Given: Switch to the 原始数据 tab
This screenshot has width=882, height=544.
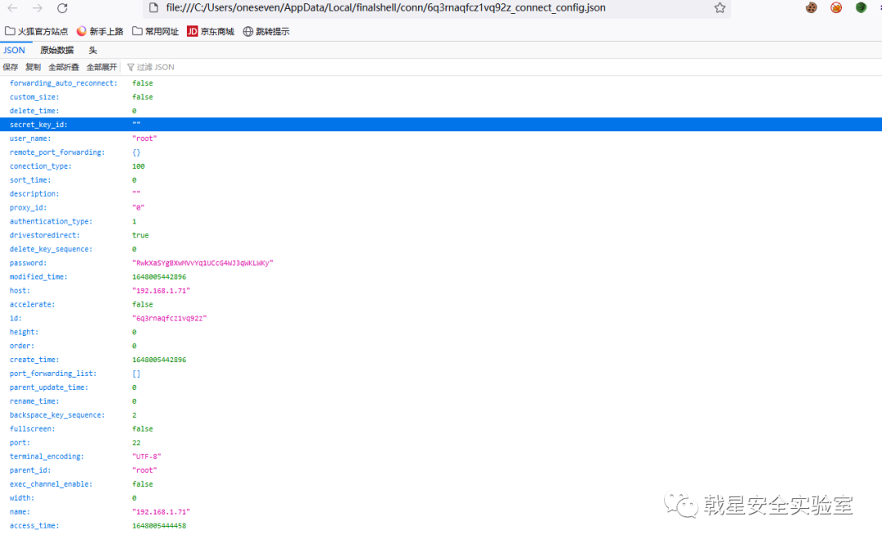Looking at the screenshot, I should [x=57, y=50].
